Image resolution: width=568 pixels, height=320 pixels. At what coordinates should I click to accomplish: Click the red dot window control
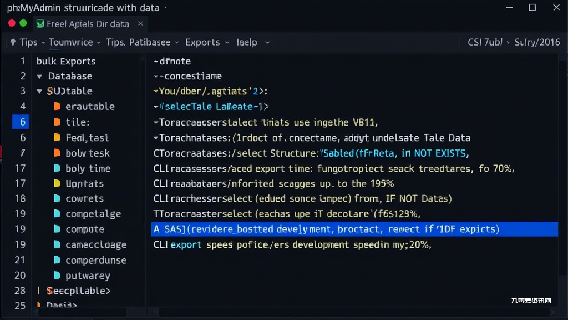12,23
